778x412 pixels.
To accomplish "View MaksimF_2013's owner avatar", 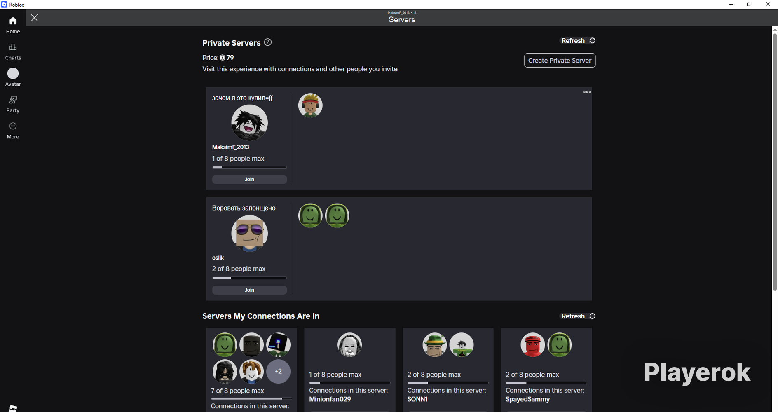I will tap(249, 123).
